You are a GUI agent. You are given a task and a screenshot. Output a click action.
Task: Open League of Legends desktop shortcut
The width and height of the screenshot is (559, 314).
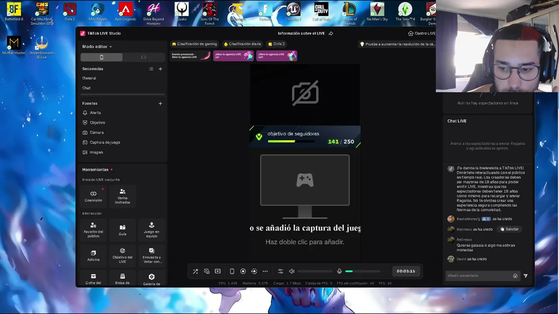point(349,14)
